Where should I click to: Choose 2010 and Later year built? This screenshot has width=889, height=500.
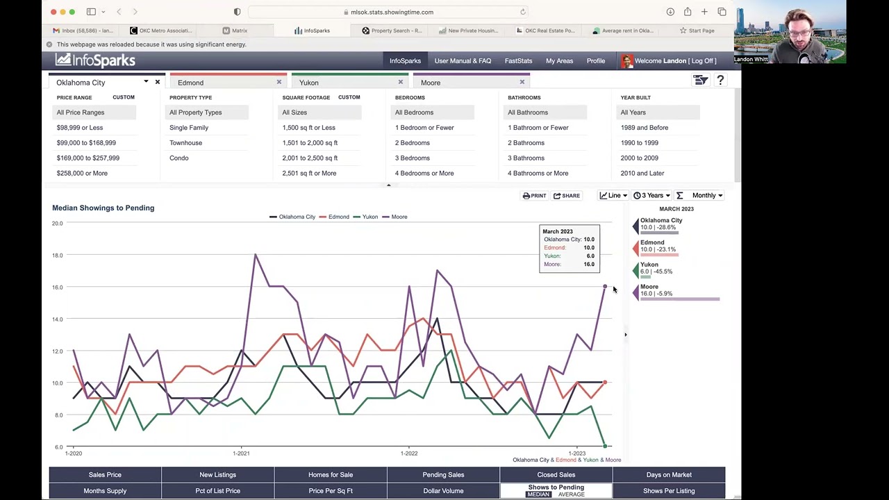[x=642, y=174]
